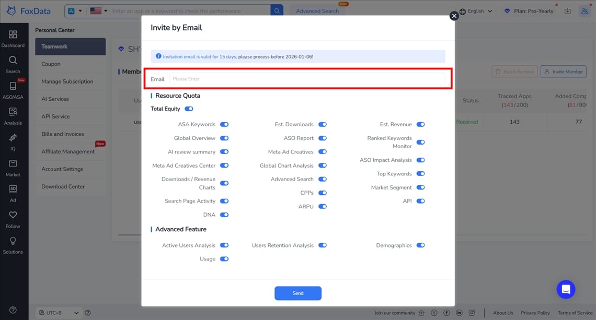Click the magnifier search button in top bar
Viewport: 596px width, 320px height.
point(277,11)
